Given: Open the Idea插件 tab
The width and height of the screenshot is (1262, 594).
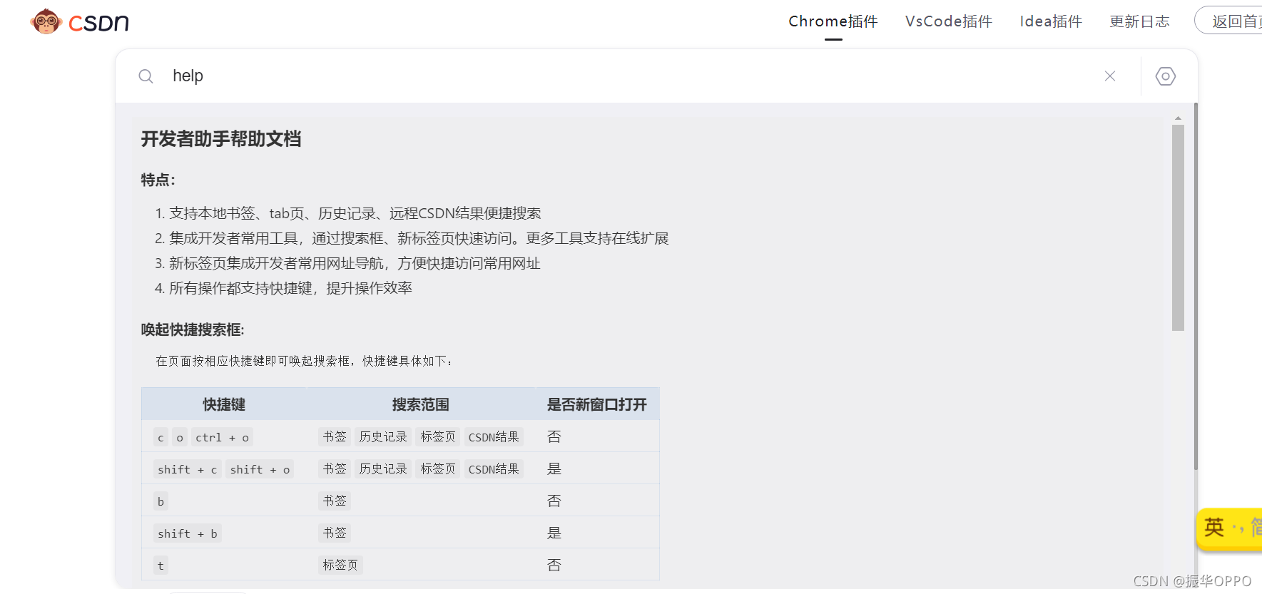Looking at the screenshot, I should pyautogui.click(x=1051, y=21).
